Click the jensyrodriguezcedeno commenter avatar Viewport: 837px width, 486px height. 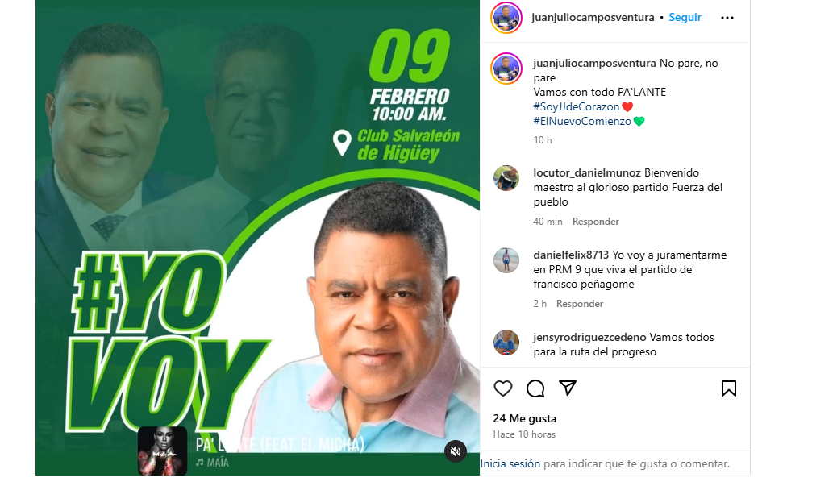pyautogui.click(x=506, y=343)
